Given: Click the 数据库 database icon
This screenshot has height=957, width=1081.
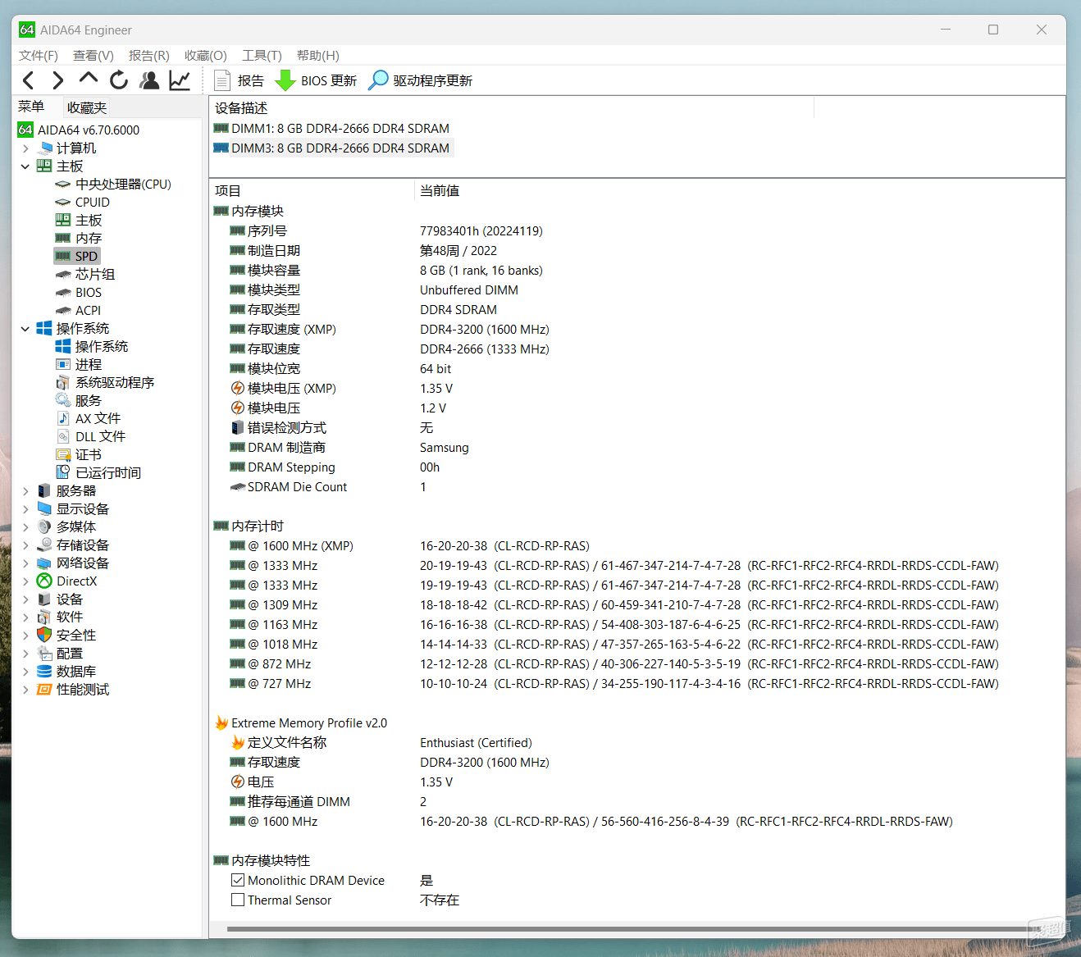Looking at the screenshot, I should 44,672.
